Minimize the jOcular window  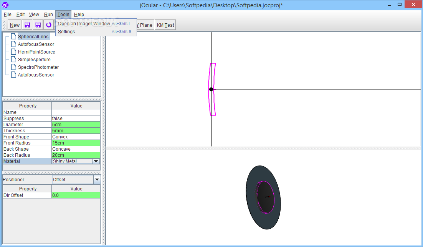pos(389,5)
